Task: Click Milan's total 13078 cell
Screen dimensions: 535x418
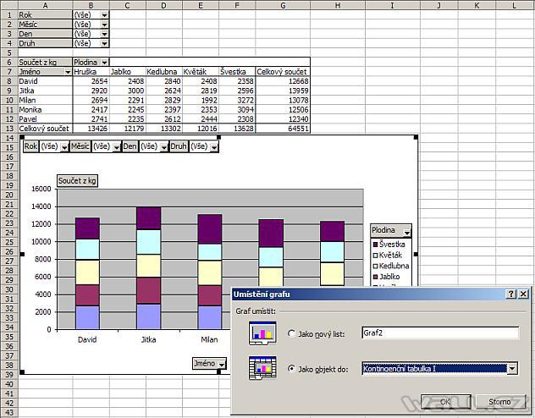Action: [283, 100]
